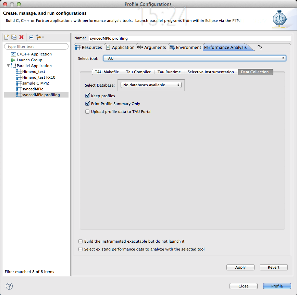Click the Resources tab icon
This screenshot has width=297, height=295.
(x=78, y=47)
